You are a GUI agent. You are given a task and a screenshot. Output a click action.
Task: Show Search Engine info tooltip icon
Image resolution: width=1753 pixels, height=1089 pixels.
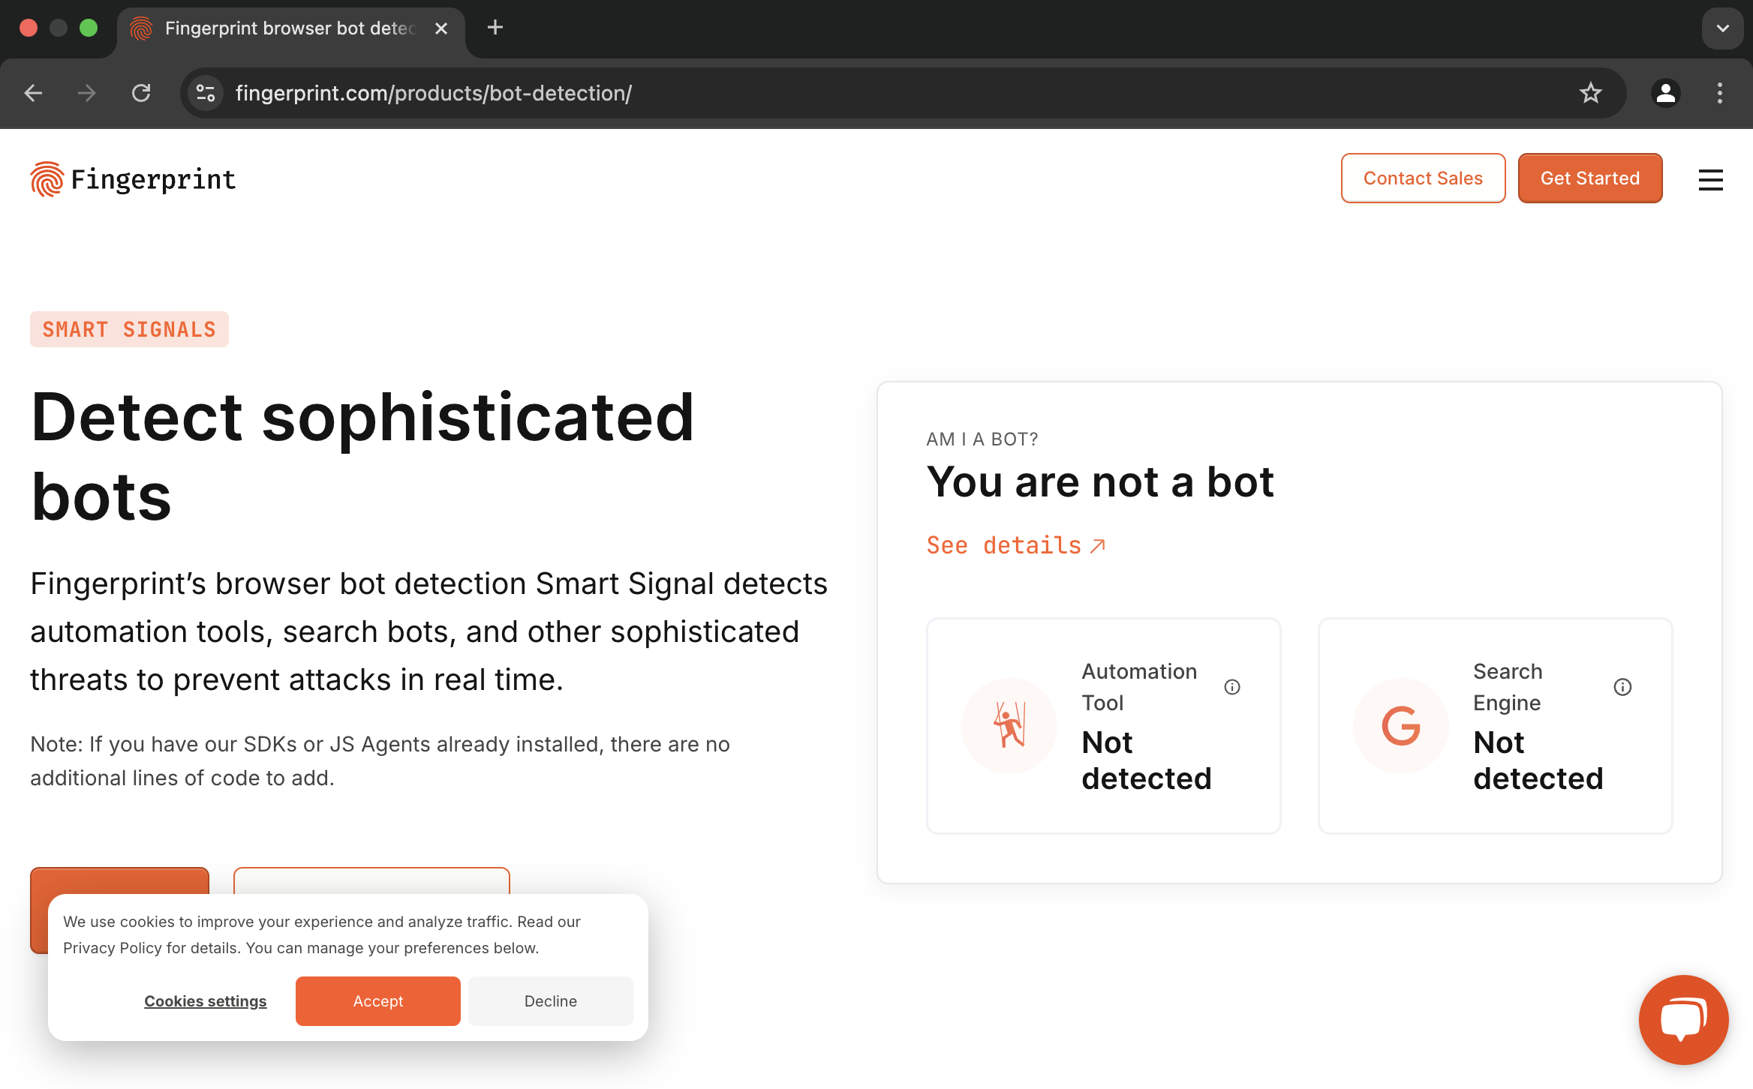(1622, 687)
